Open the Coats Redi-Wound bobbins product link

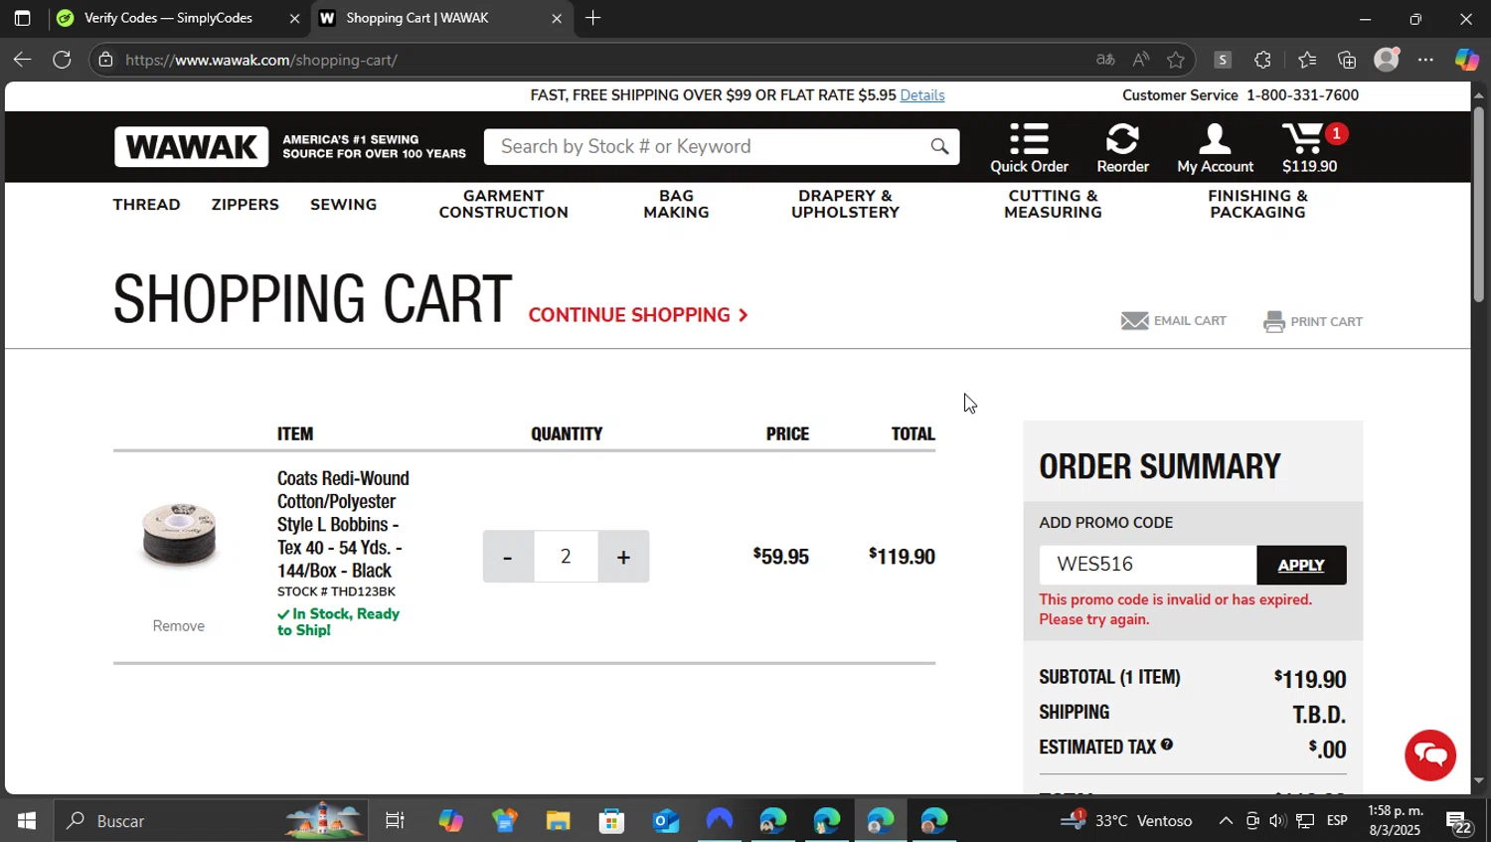pyautogui.click(x=343, y=524)
